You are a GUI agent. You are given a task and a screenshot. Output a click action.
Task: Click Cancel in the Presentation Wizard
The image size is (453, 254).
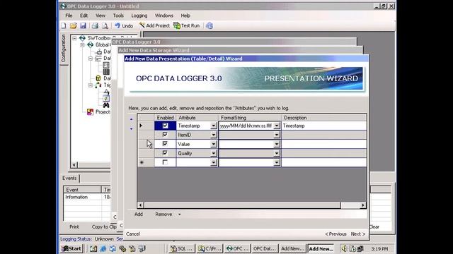(133, 234)
